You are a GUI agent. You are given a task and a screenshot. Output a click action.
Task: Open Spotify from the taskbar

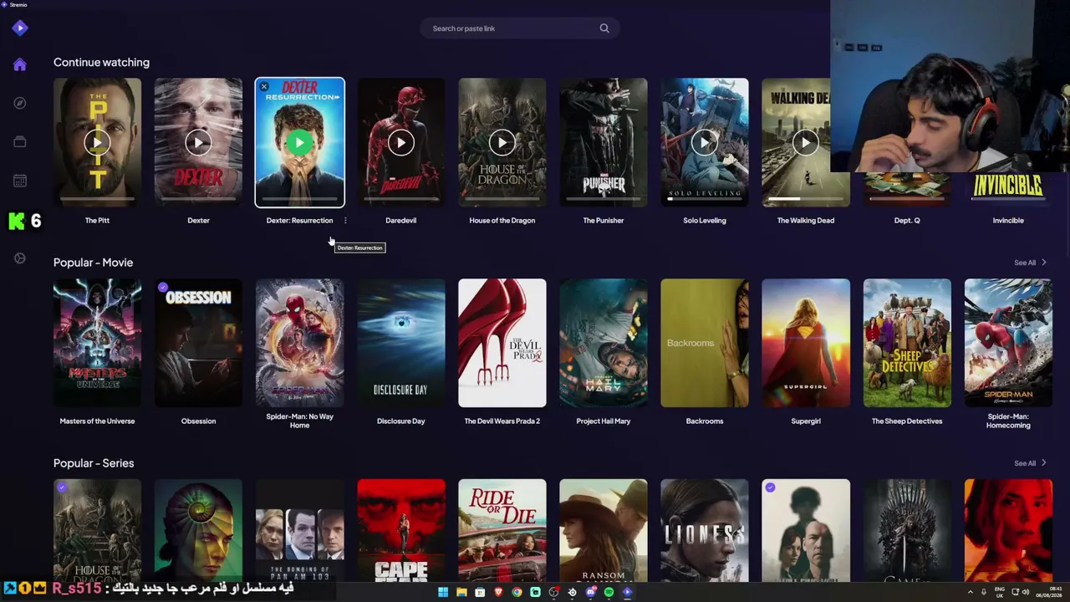click(609, 592)
